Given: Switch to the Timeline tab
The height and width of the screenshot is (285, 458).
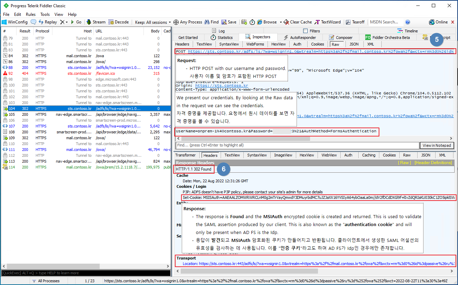Looking at the screenshot, I should pyautogui.click(x=407, y=31).
